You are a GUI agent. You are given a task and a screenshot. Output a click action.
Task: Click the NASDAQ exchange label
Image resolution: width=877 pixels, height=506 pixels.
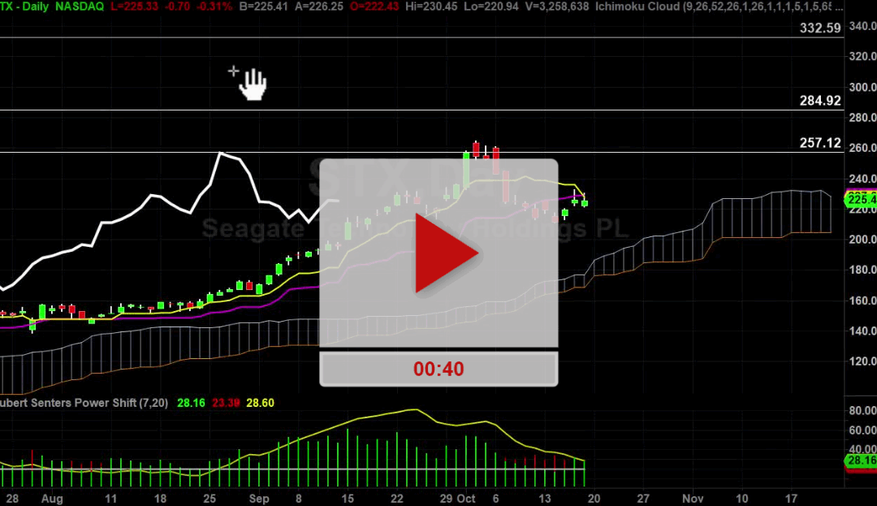(79, 6)
